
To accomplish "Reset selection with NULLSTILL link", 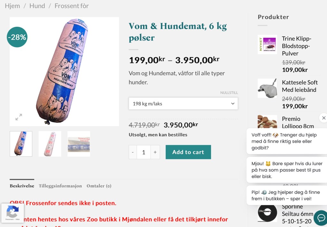I will [x=229, y=93].
